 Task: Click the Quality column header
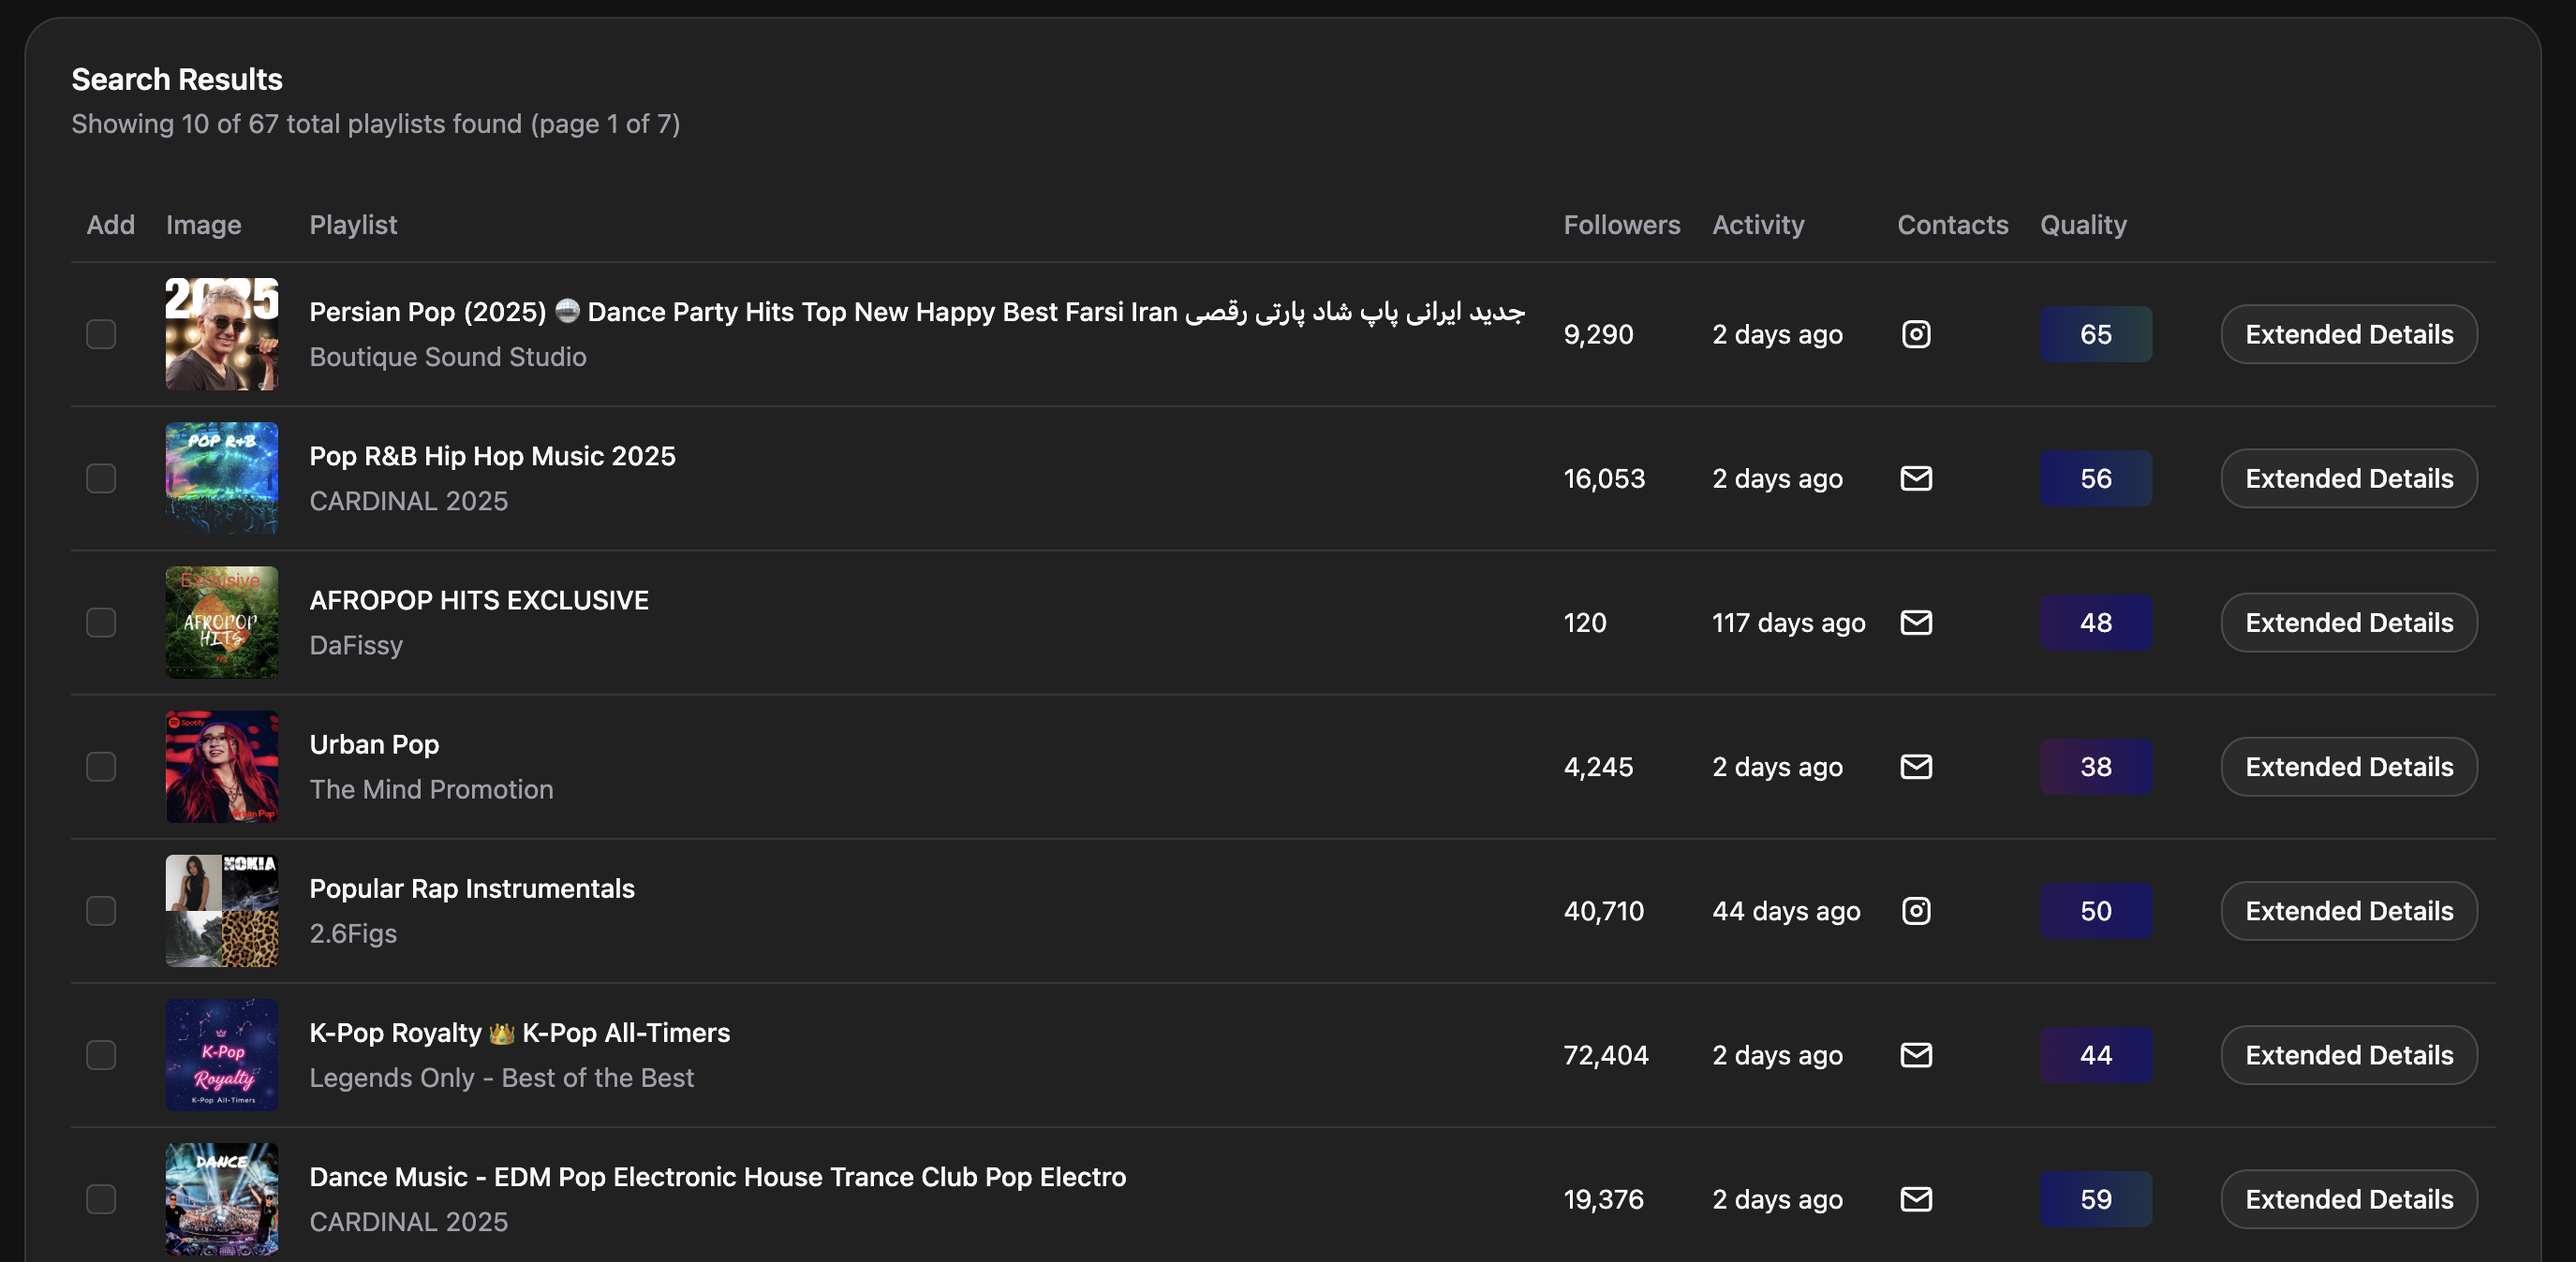pos(2083,225)
